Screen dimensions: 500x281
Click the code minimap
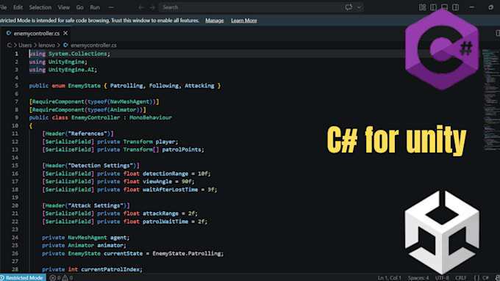(490, 101)
